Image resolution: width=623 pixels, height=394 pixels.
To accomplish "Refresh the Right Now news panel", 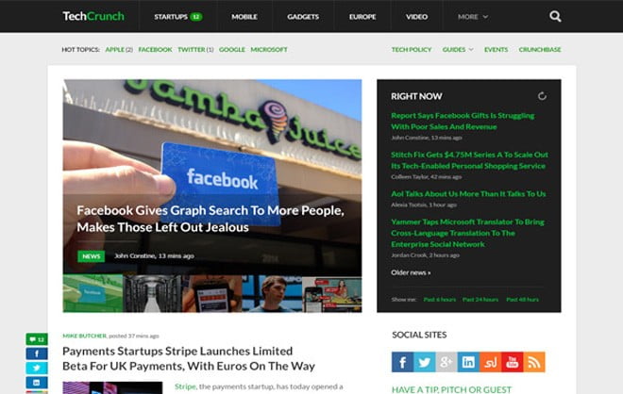I will click(x=542, y=96).
